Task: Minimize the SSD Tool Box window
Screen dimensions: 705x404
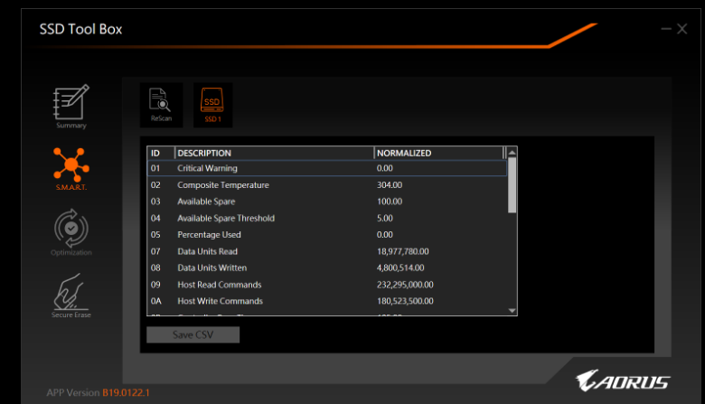Action: tap(666, 29)
